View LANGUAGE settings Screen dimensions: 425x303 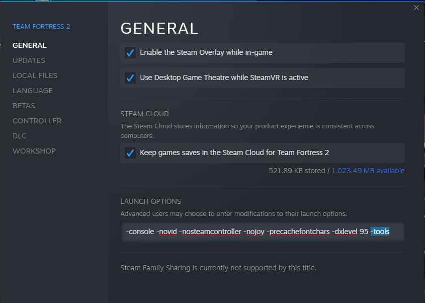pyautogui.click(x=32, y=91)
